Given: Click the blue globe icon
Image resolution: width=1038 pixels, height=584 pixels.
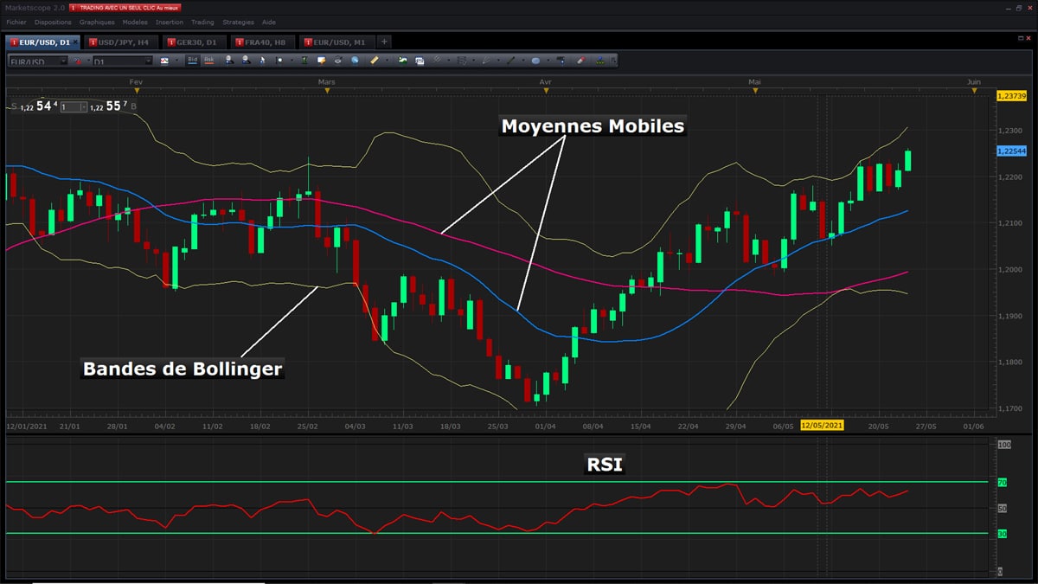Looking at the screenshot, I should [355, 61].
